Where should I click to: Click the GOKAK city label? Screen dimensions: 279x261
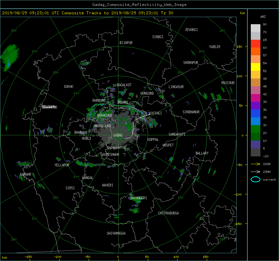(69, 86)
